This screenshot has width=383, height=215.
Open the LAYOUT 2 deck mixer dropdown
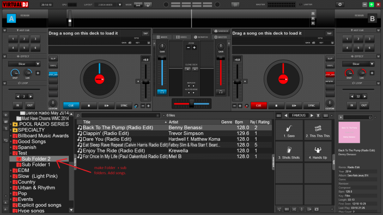click(120, 5)
